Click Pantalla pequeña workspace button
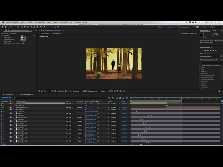The image size is (223, 167). [x=183, y=27]
